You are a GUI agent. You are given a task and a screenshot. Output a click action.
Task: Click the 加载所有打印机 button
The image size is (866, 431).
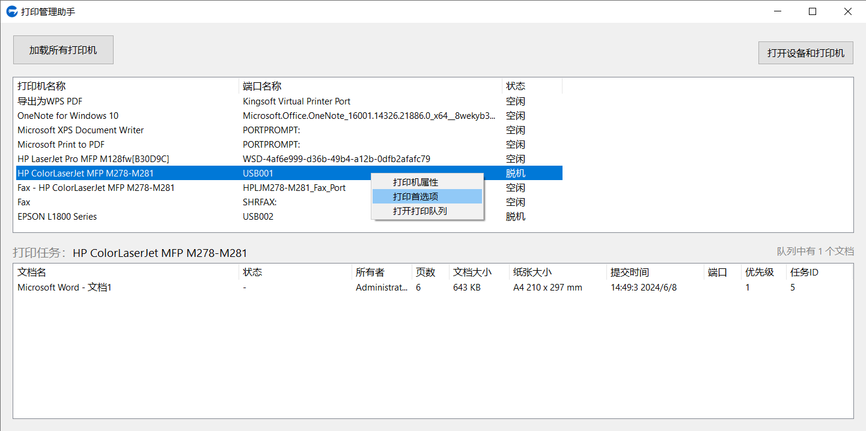point(63,50)
